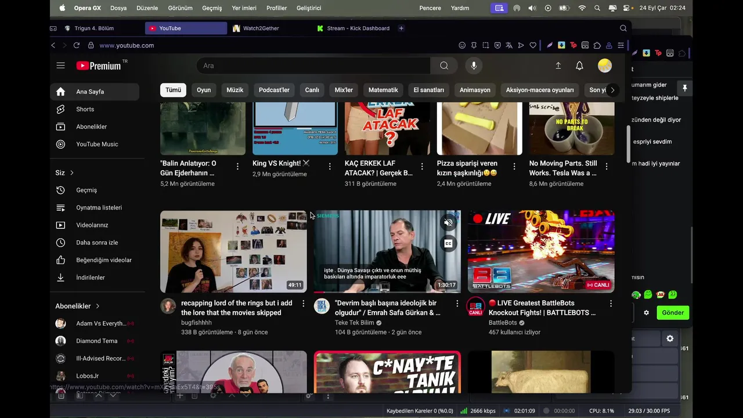
Task: Open the Geliştirici menu
Action: (x=309, y=8)
